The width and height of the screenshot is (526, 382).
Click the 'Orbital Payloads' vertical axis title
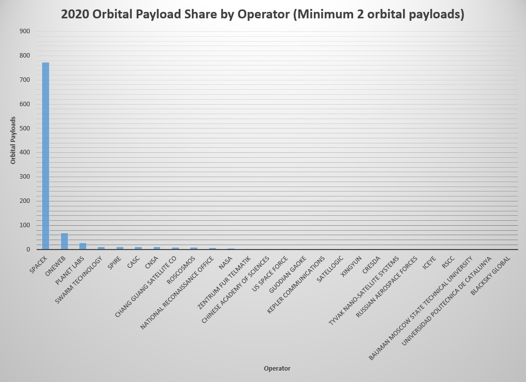coord(13,140)
